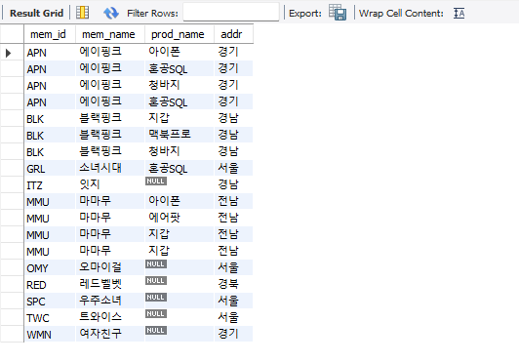Select the 맥북프로 prod_name cell
This screenshot has height=363, width=519.
pos(180,135)
